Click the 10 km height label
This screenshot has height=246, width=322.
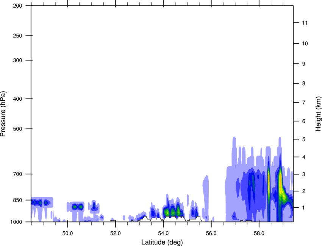305,44
